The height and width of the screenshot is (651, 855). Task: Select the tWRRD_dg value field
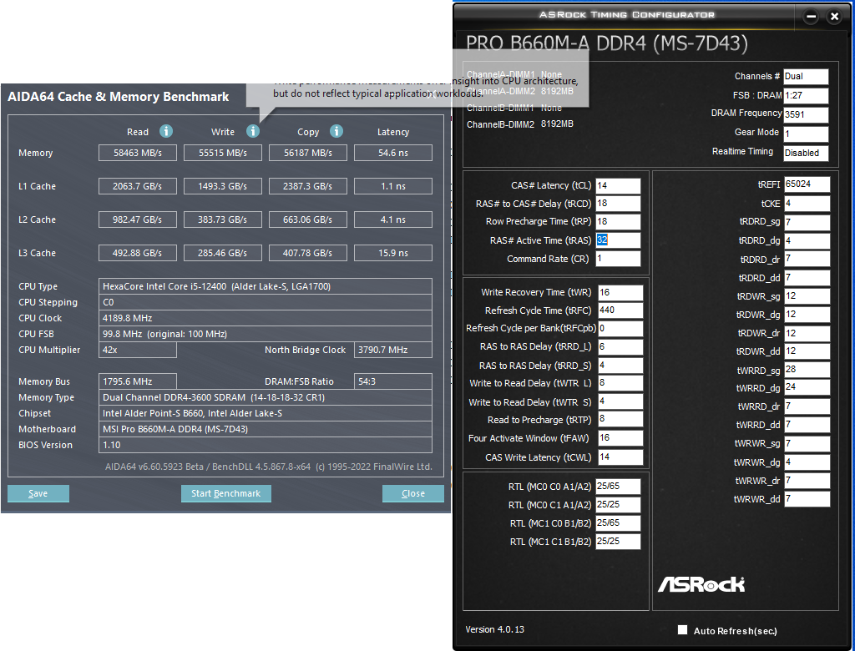click(807, 387)
